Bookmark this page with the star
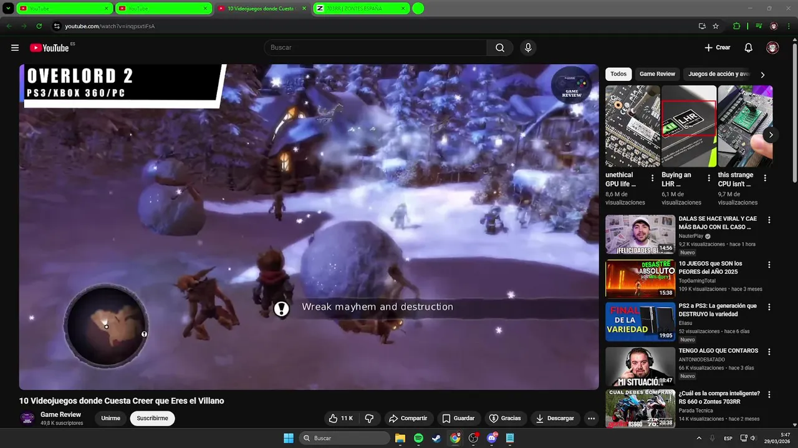 (x=716, y=26)
